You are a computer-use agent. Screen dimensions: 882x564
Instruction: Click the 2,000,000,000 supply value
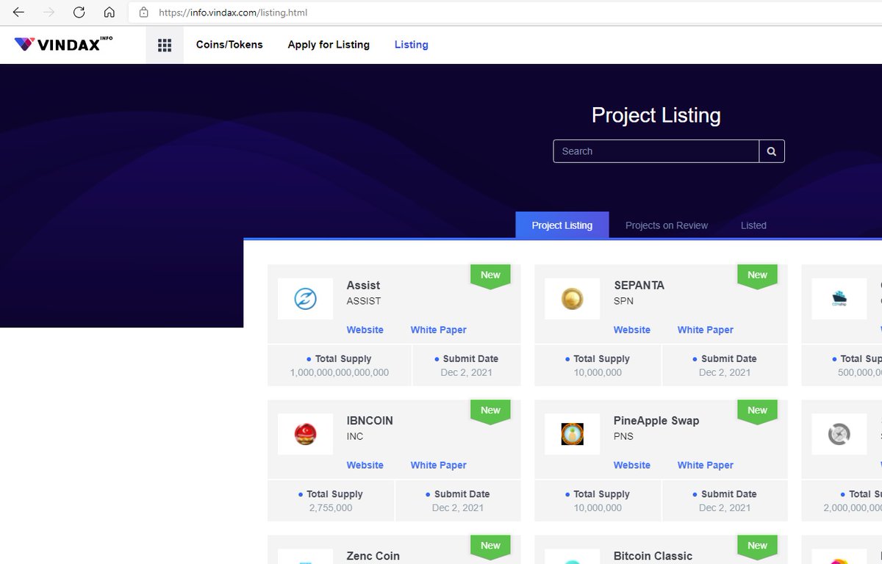click(853, 507)
